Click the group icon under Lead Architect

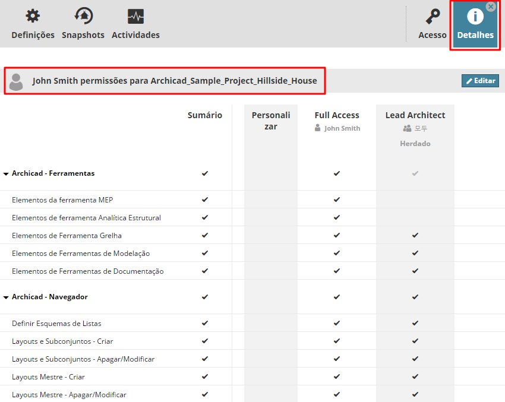[407, 128]
